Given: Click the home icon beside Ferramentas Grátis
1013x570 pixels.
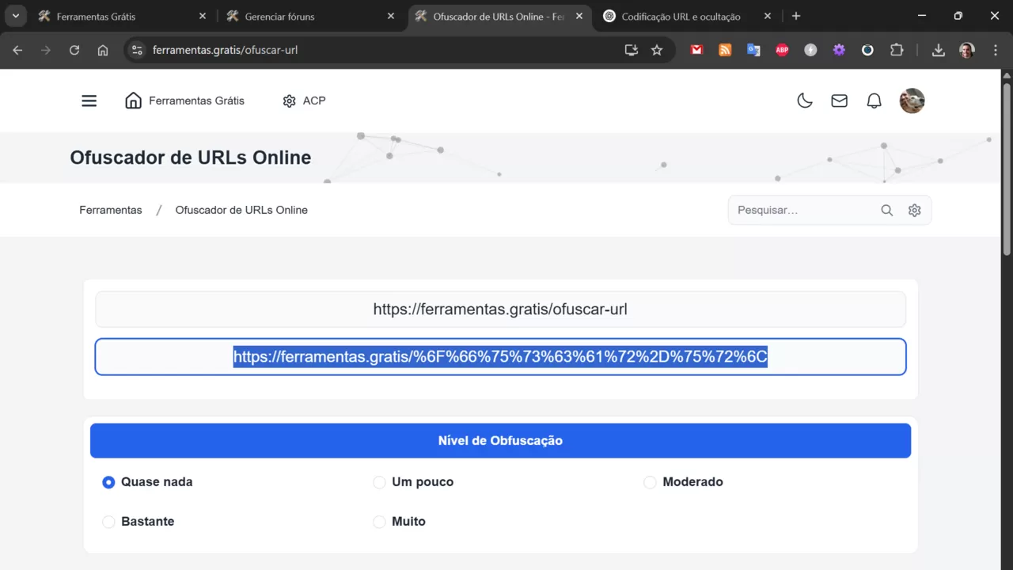Looking at the screenshot, I should tap(134, 101).
